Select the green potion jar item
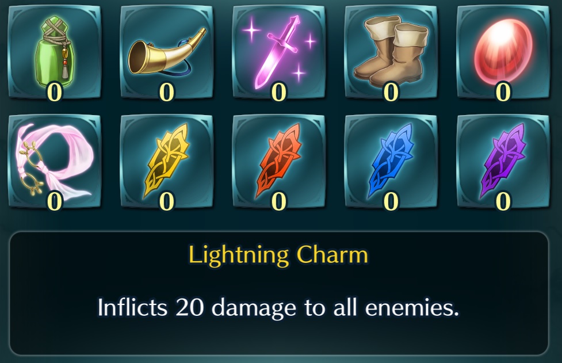 coord(54,52)
